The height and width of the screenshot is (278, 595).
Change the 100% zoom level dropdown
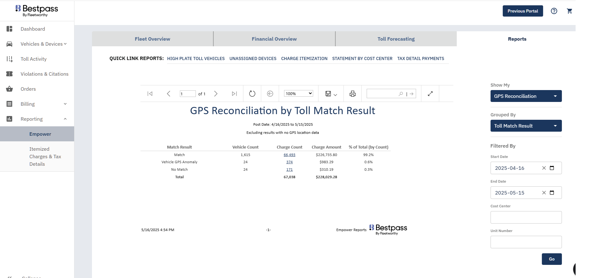[298, 94]
